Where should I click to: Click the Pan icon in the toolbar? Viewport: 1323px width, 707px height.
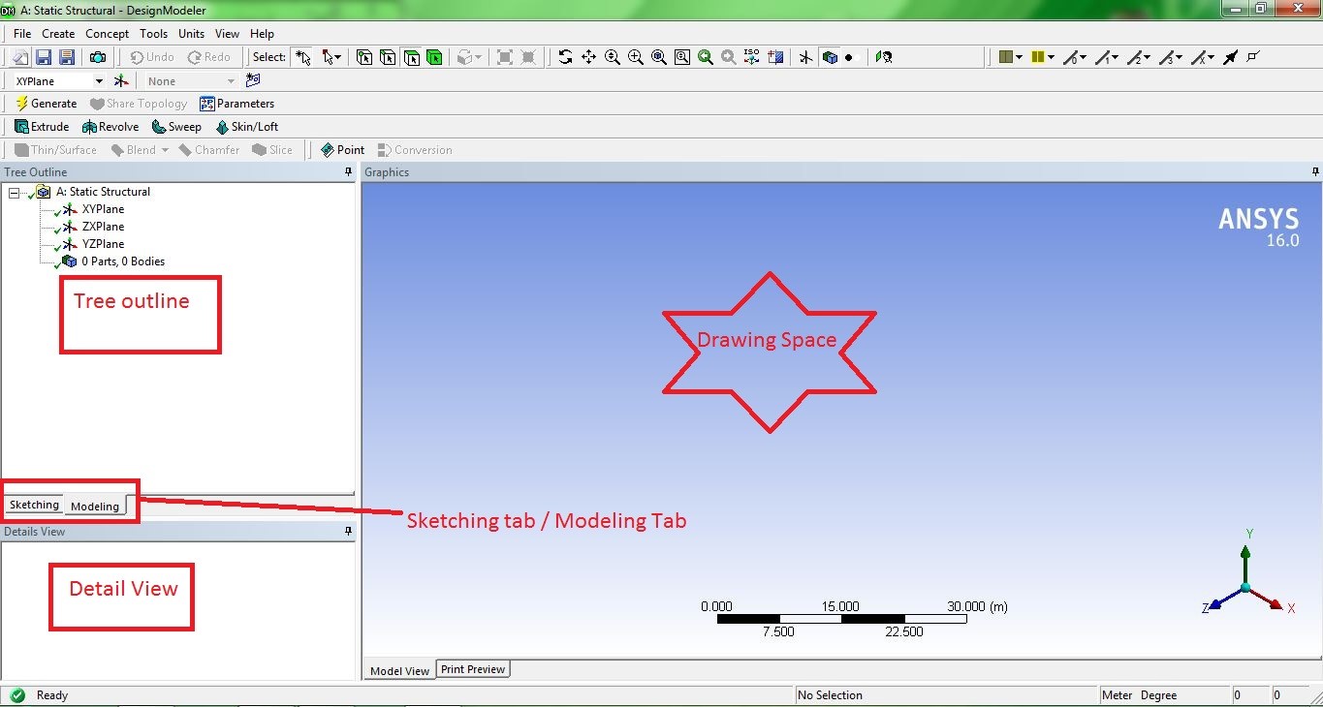click(x=588, y=57)
